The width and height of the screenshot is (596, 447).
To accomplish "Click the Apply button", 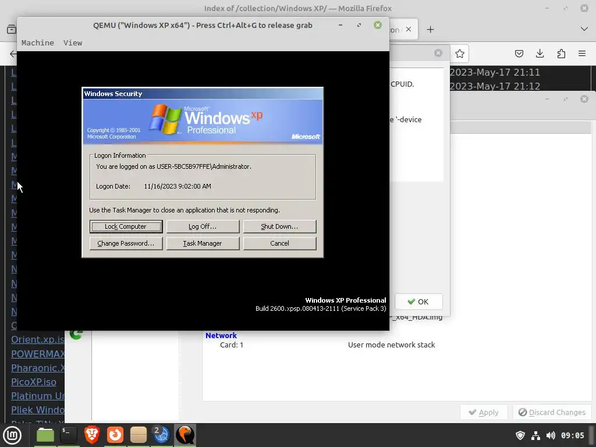I will [484, 413].
